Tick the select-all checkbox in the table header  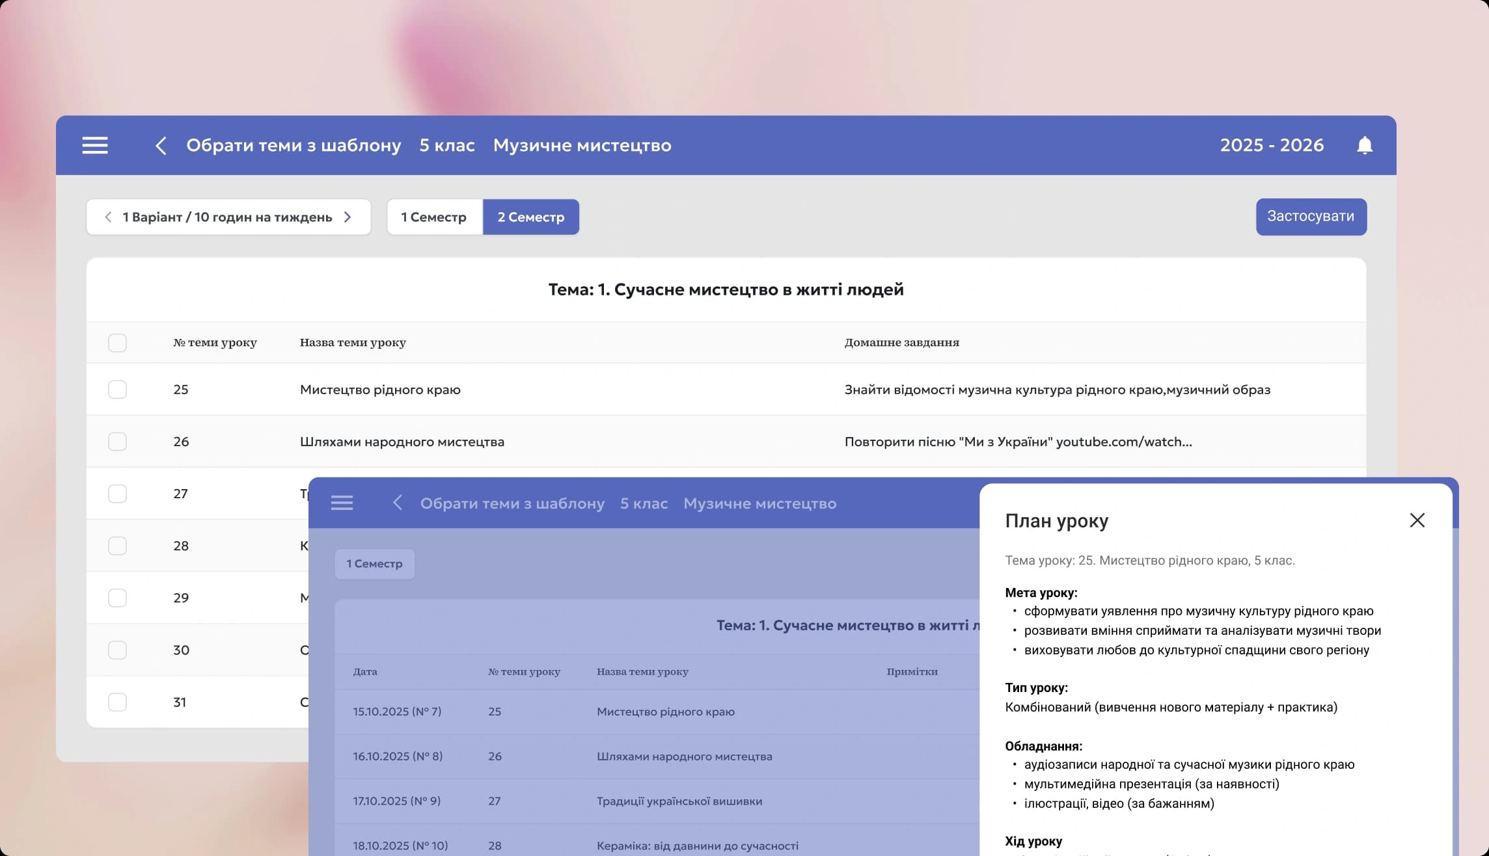click(x=117, y=343)
